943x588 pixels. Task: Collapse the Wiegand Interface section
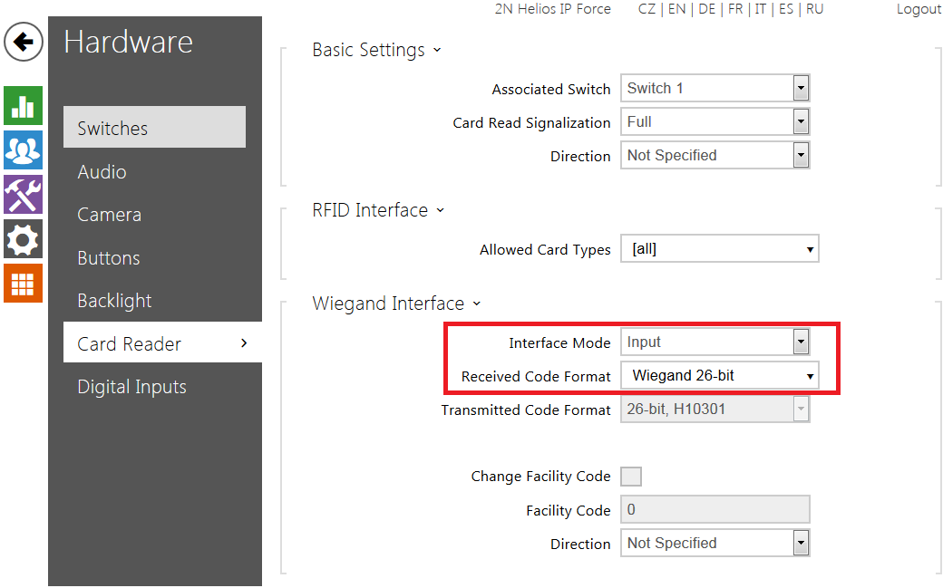click(x=395, y=304)
